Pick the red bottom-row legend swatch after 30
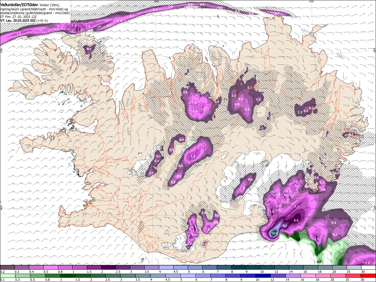Viewport: 376px width, 282px height. 369,276
